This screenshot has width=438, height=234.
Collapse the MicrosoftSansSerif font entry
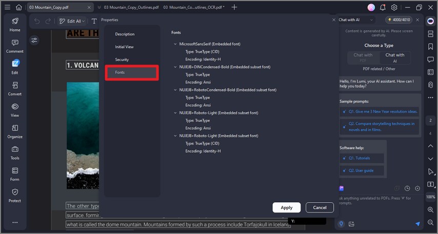coord(175,44)
